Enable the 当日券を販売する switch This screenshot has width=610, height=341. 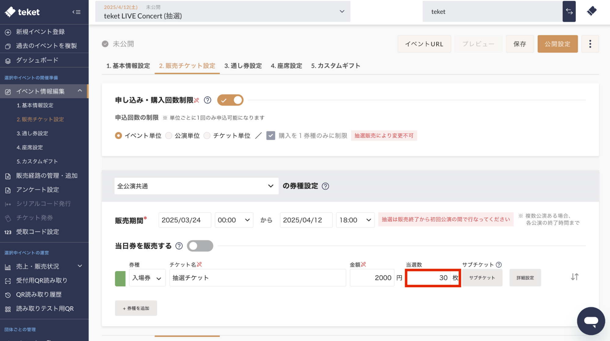[x=200, y=246]
